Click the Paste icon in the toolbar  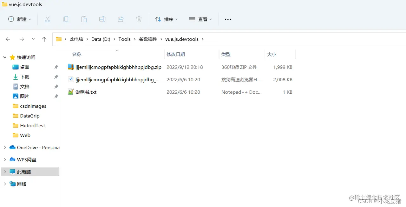[x=84, y=19]
